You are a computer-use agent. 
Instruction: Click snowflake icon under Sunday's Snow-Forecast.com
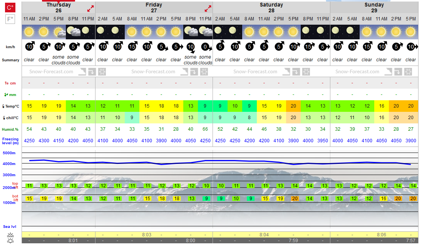point(408,72)
